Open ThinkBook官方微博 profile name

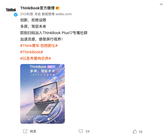[x=37, y=8]
